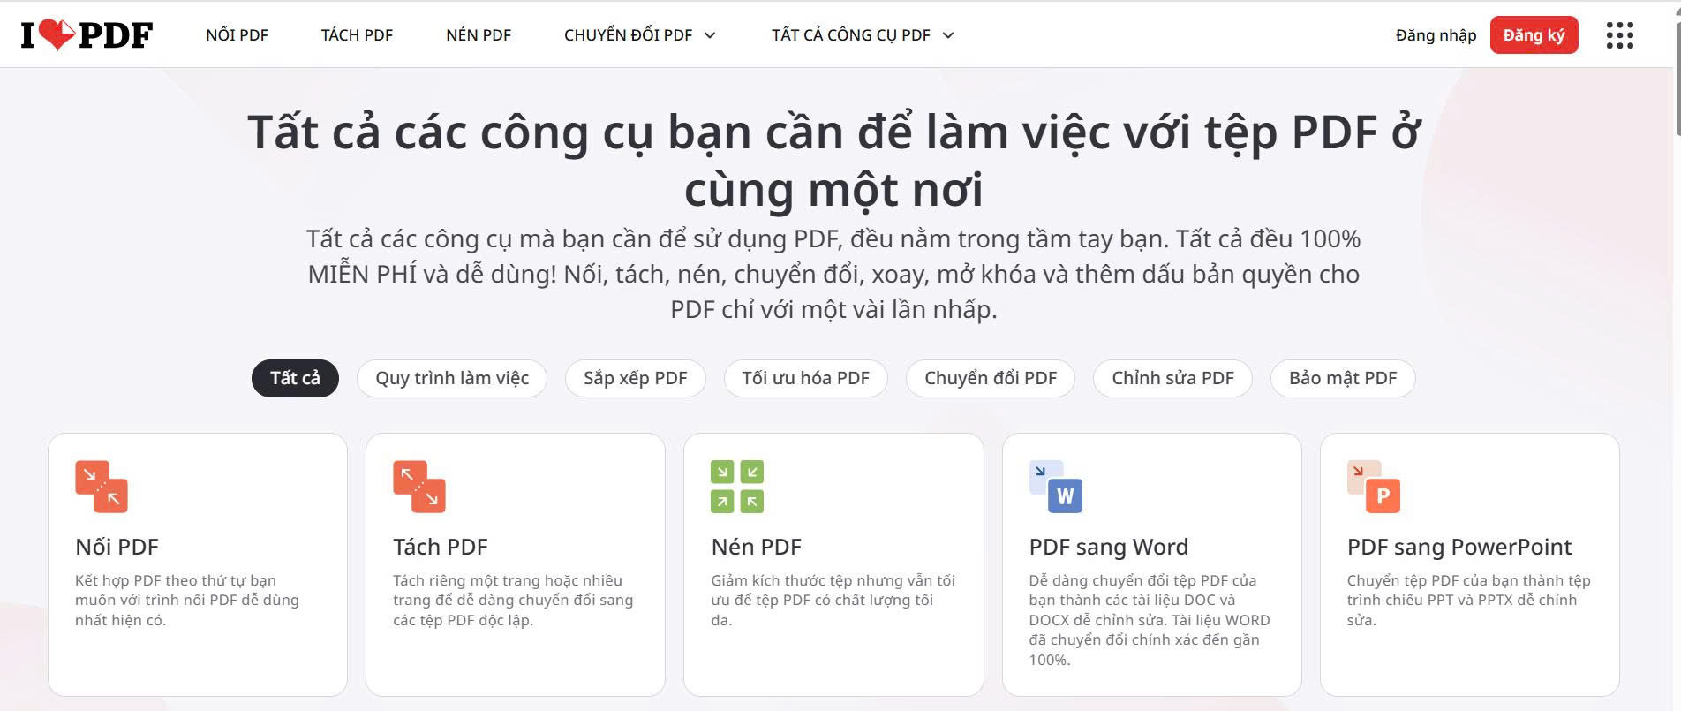Select the Quy trình làm việc filter
Viewport: 1681px width, 711px height.
point(452,378)
